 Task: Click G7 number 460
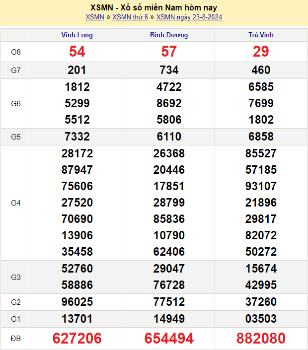point(261,70)
